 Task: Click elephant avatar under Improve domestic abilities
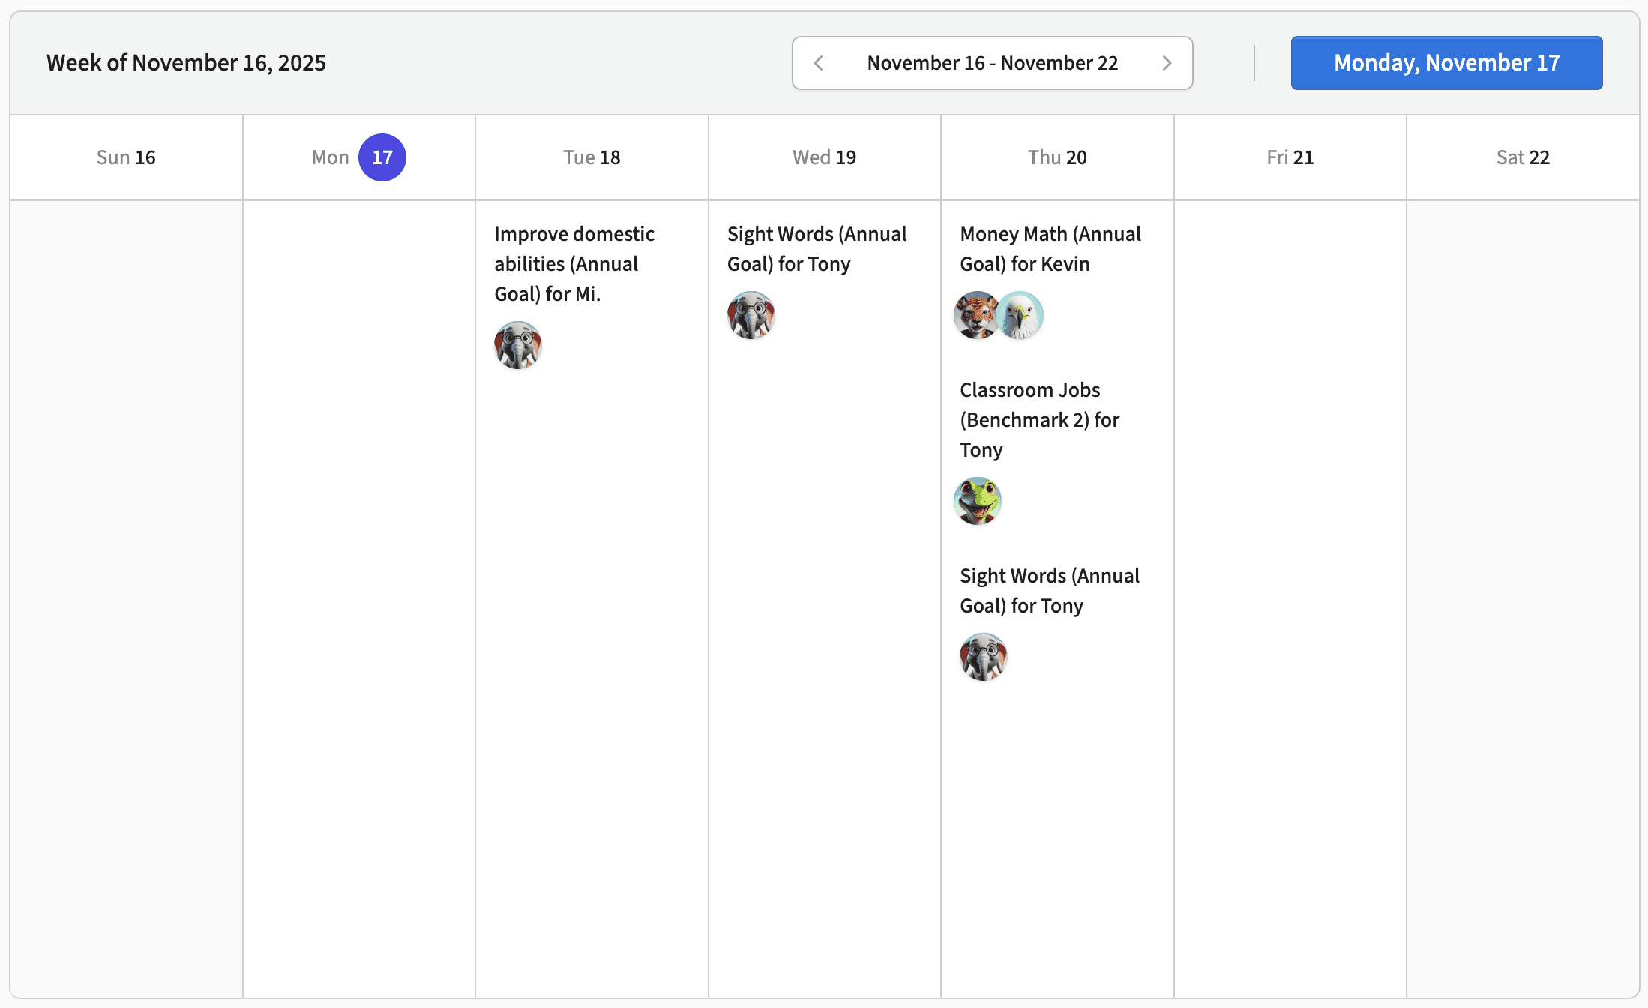point(518,345)
